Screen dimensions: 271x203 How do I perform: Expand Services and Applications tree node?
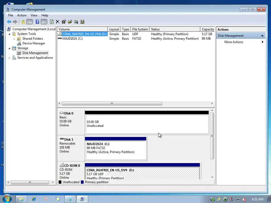(9, 58)
